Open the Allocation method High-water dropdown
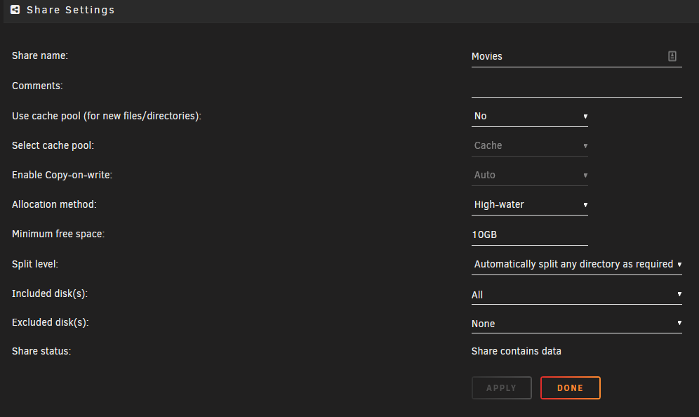Screen dimensions: 699x417 [530, 204]
